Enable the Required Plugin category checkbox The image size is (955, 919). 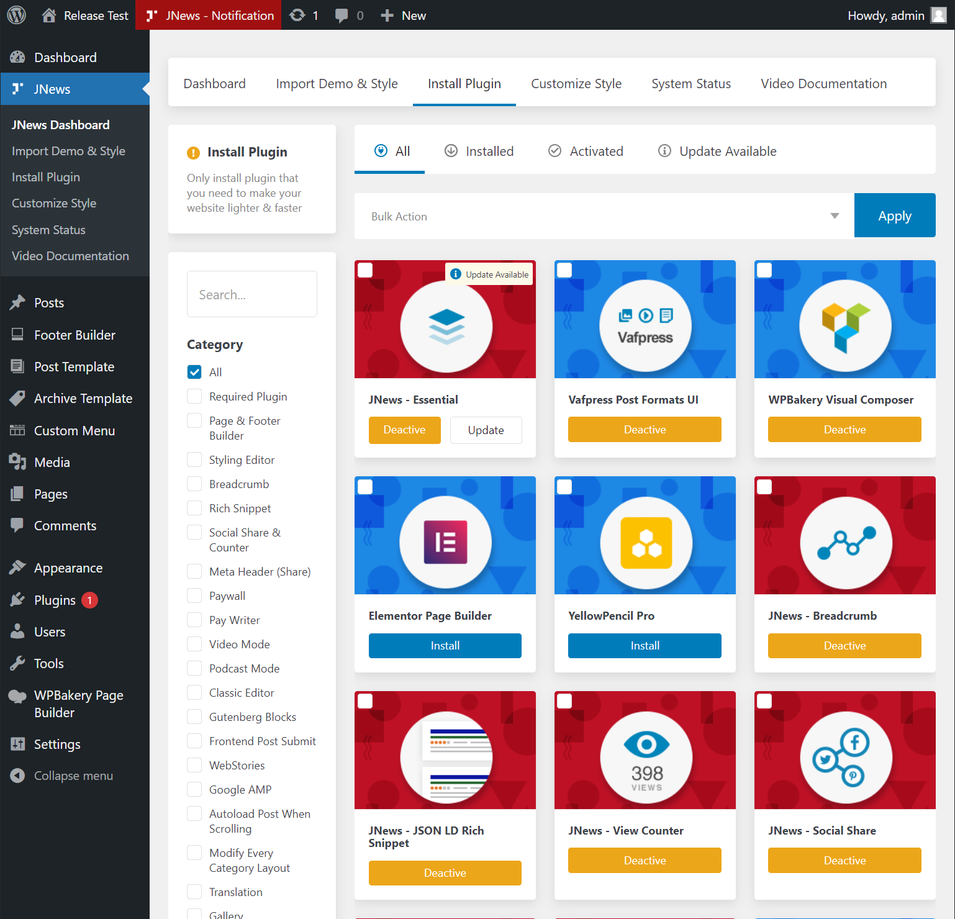tap(194, 396)
